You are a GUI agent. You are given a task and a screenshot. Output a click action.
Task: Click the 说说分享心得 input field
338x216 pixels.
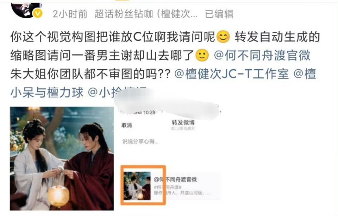click(x=140, y=141)
